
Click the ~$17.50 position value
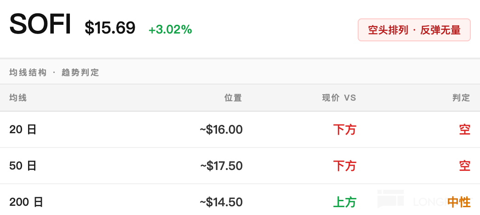(x=221, y=166)
